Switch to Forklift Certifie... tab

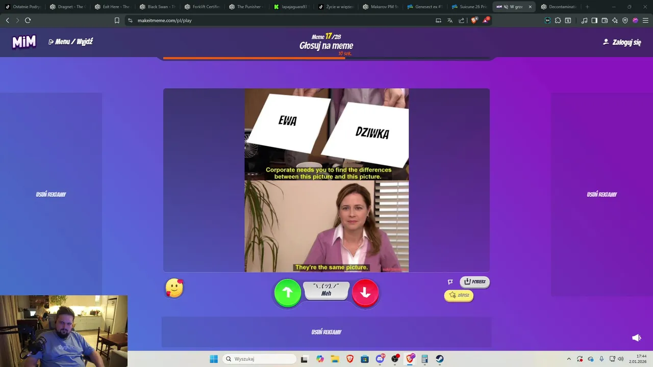pyautogui.click(x=202, y=7)
